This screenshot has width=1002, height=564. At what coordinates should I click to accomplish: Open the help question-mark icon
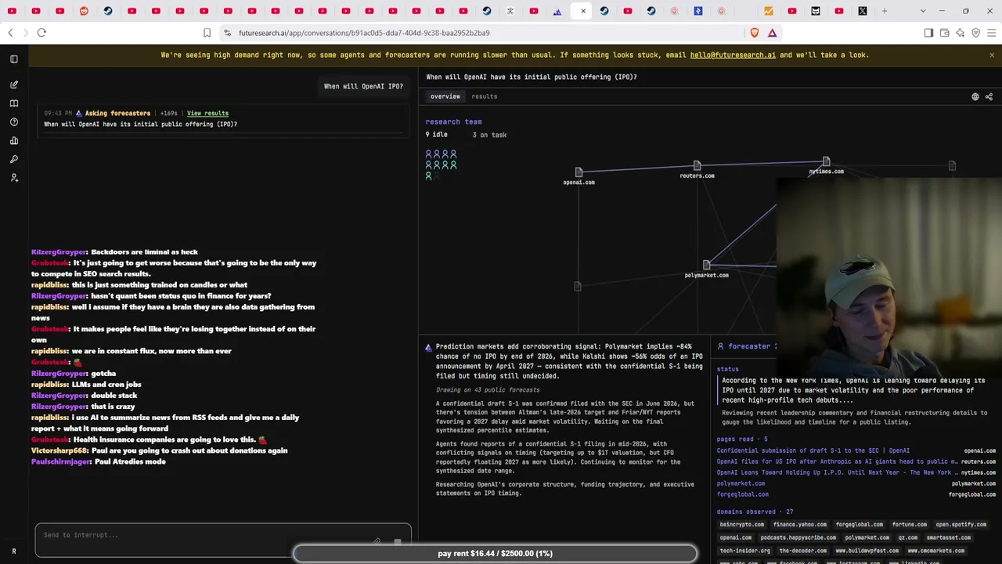(x=14, y=122)
